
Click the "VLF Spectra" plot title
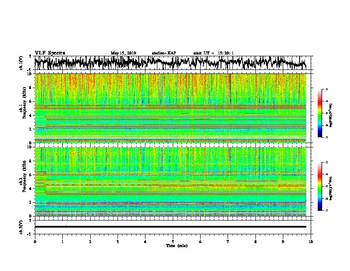click(x=50, y=53)
